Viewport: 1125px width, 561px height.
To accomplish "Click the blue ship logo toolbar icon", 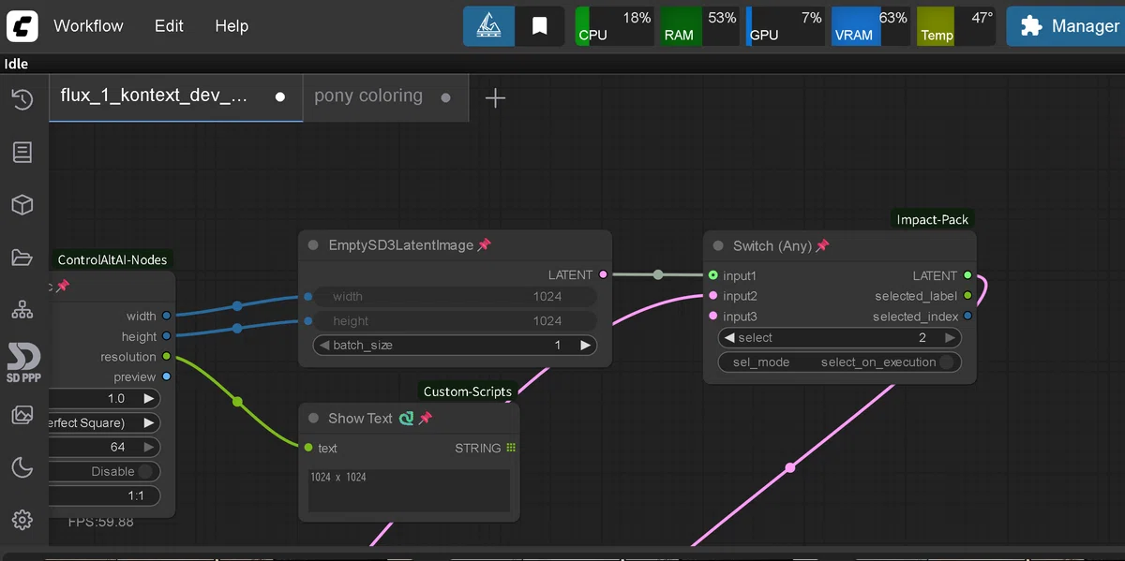I will [x=489, y=26].
